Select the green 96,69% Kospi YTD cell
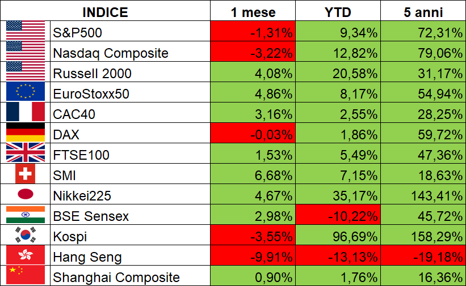The width and height of the screenshot is (466, 286). point(338,234)
